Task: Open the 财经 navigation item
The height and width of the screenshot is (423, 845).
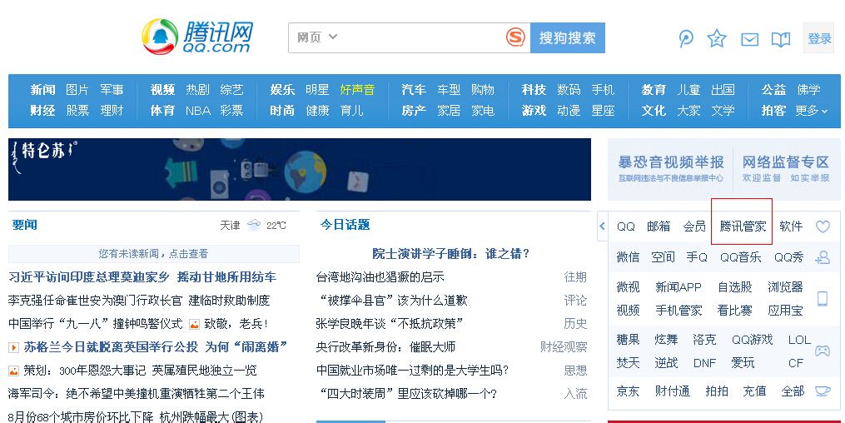Action: pyautogui.click(x=42, y=111)
